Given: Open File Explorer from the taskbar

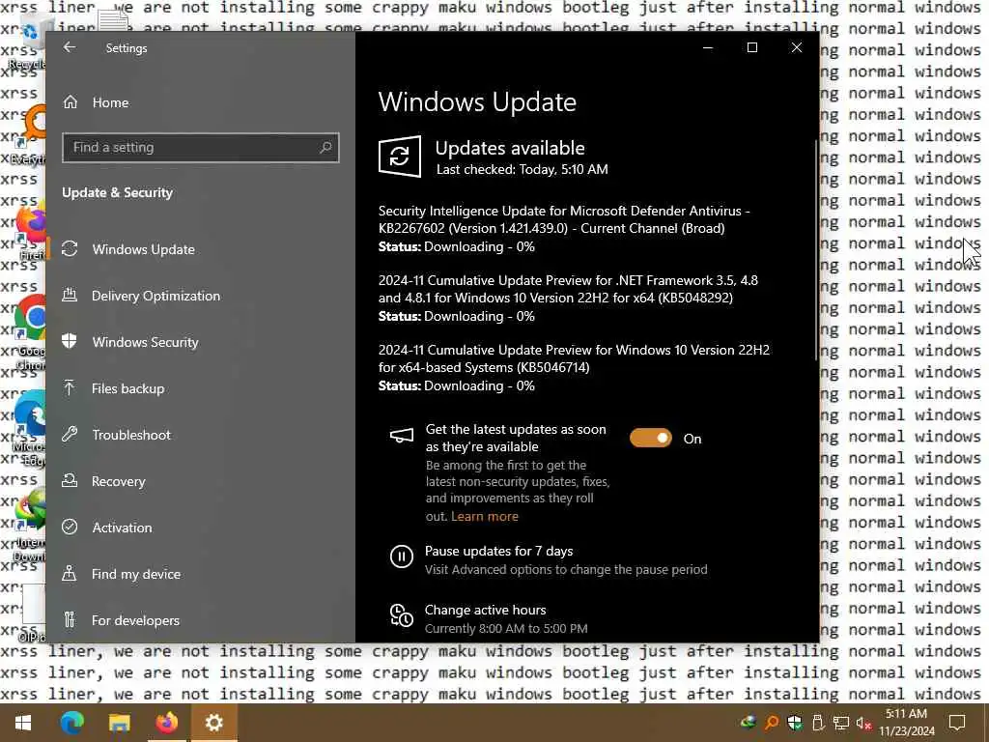Looking at the screenshot, I should pyautogui.click(x=119, y=723).
